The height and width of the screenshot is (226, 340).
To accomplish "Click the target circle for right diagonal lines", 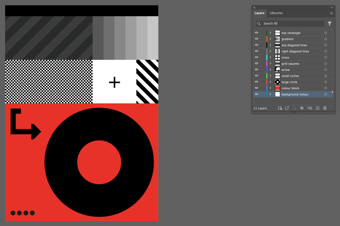I will coord(326,51).
